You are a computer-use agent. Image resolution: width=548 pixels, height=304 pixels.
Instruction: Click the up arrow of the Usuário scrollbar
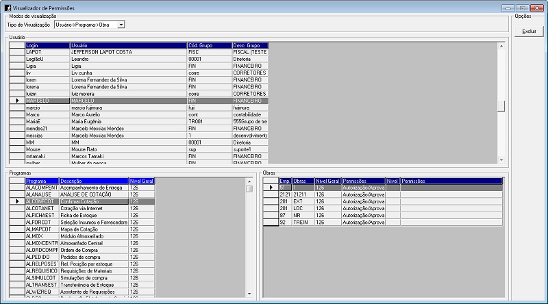[501, 45]
